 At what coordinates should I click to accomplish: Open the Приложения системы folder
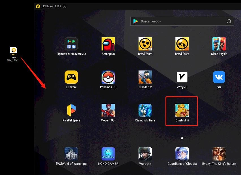(71, 44)
